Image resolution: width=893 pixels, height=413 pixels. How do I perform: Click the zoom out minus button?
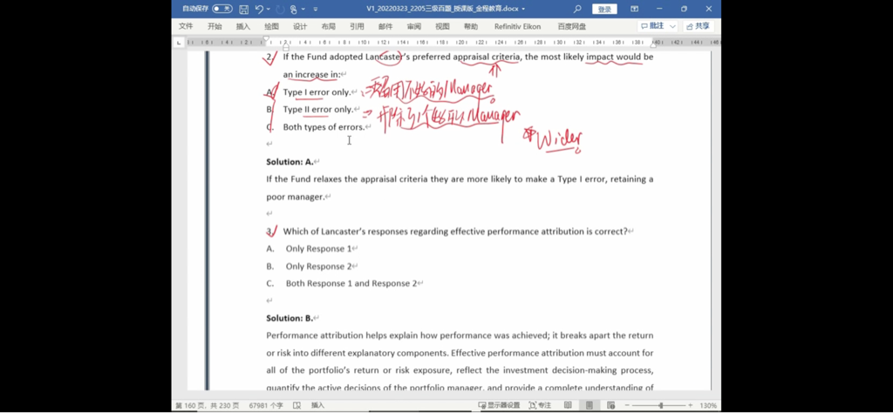point(627,406)
